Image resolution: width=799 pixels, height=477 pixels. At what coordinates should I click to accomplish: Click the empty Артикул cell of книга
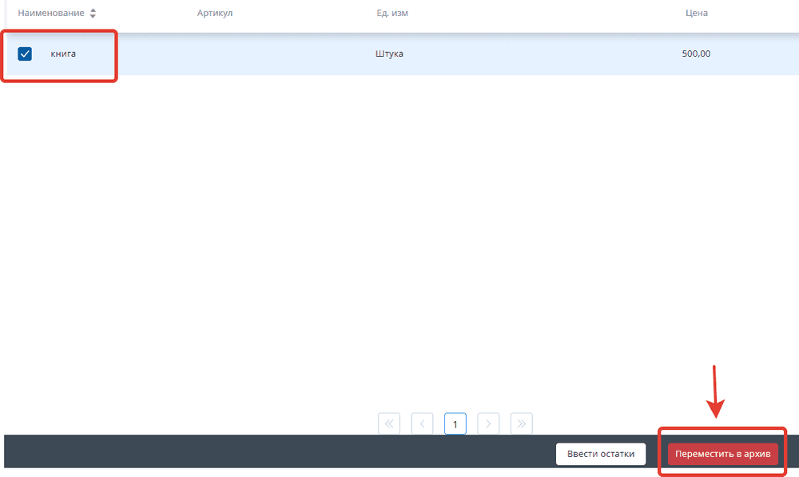(214, 54)
